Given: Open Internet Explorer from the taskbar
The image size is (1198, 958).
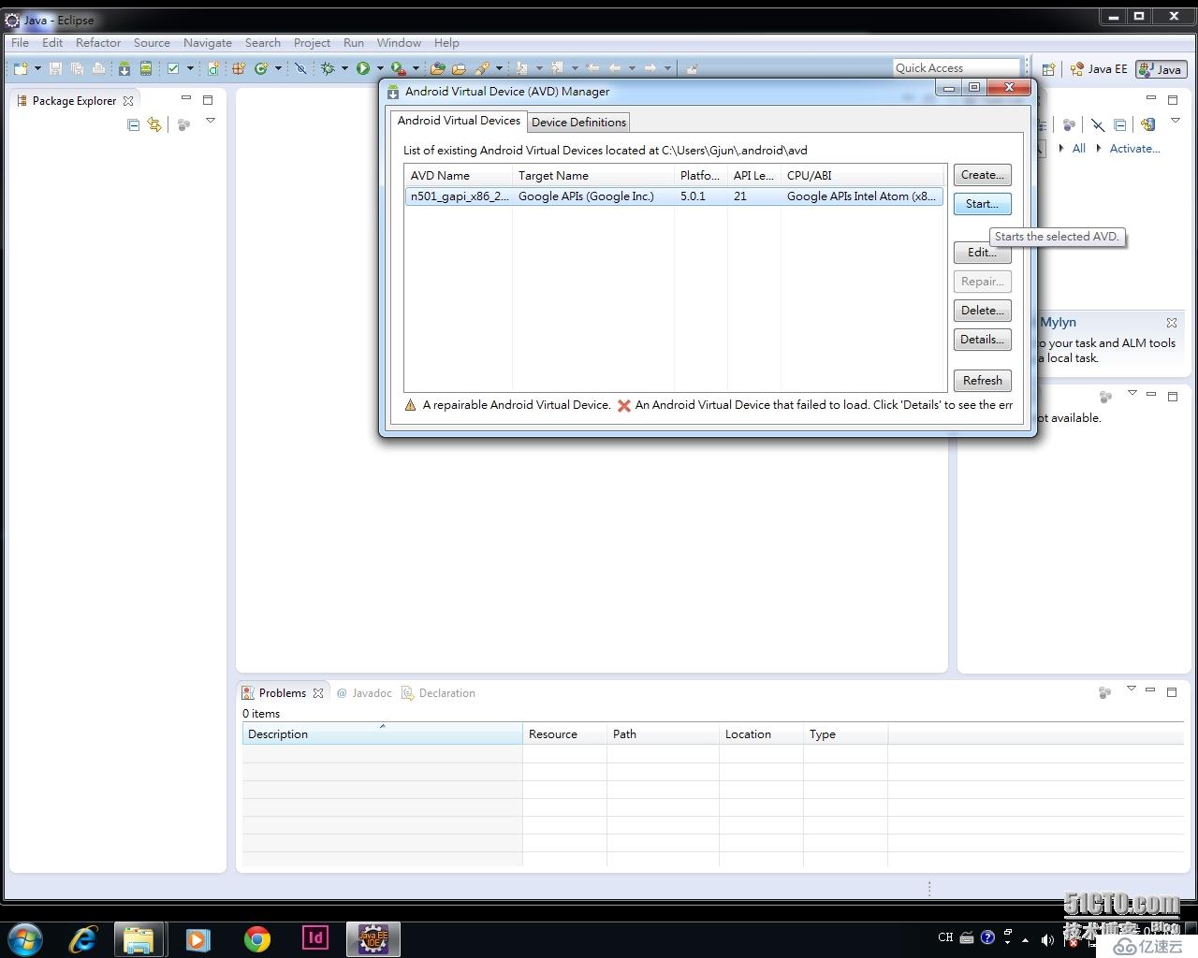Looking at the screenshot, I should 82,938.
